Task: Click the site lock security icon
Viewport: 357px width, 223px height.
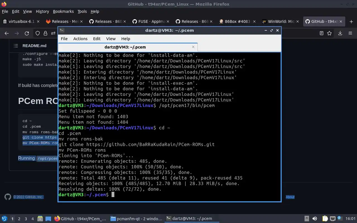Action: [x=45, y=33]
